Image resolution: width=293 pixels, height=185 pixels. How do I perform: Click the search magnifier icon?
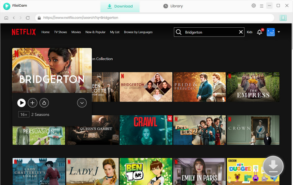179,32
